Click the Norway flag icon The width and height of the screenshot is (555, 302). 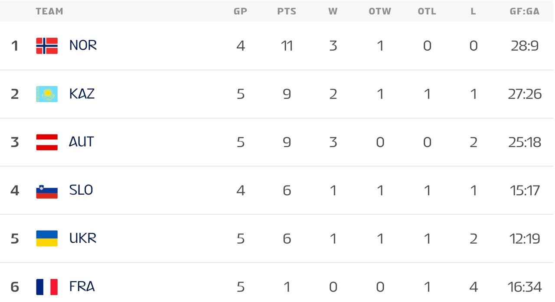[47, 45]
